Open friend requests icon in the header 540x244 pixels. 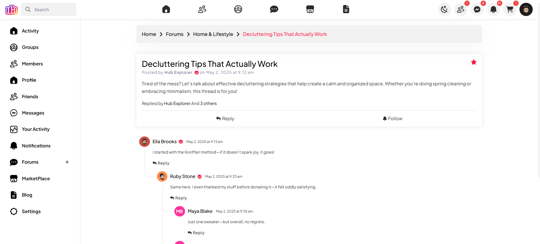461,10
